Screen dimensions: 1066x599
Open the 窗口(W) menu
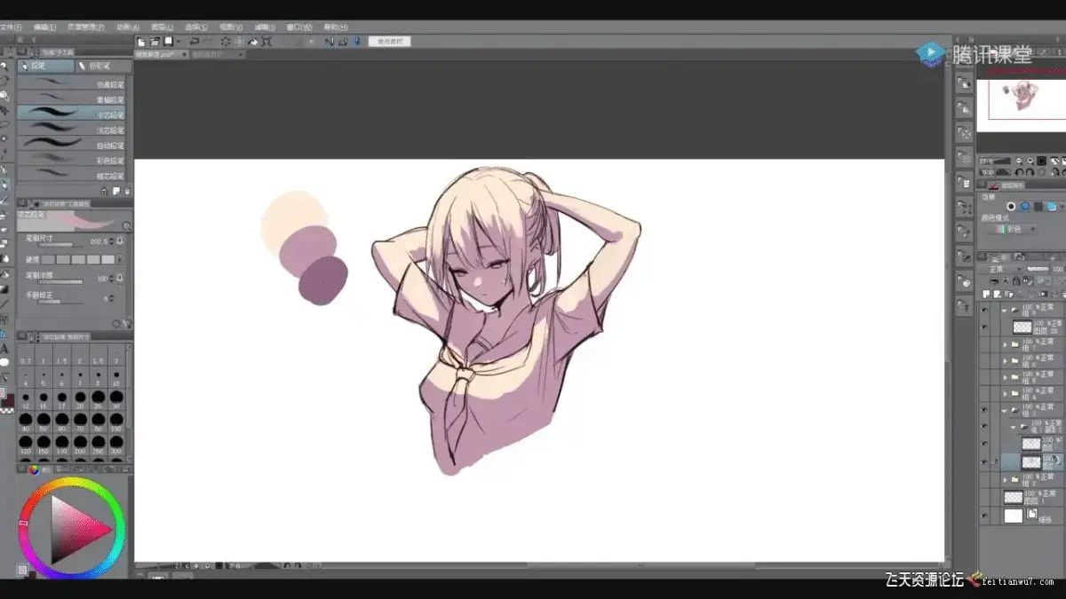[x=300, y=27]
